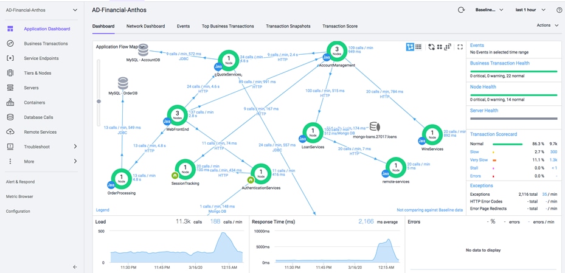Click the four-dot grid layout icon

coord(440,47)
